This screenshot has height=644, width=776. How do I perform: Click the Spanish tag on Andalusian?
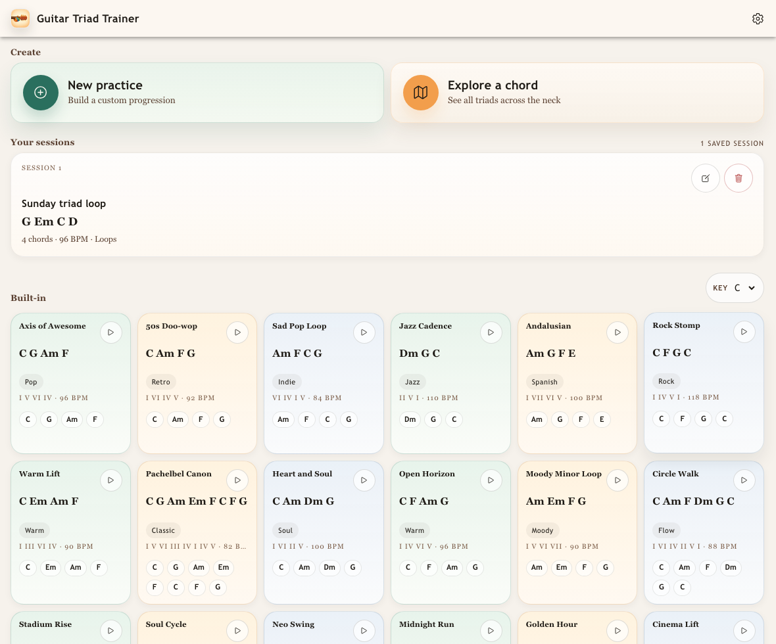[545, 382]
